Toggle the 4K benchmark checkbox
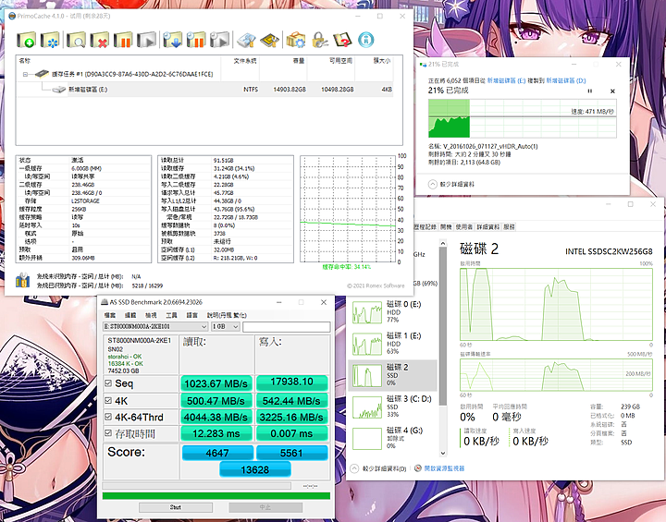Image resolution: width=666 pixels, height=522 pixels. [x=108, y=401]
